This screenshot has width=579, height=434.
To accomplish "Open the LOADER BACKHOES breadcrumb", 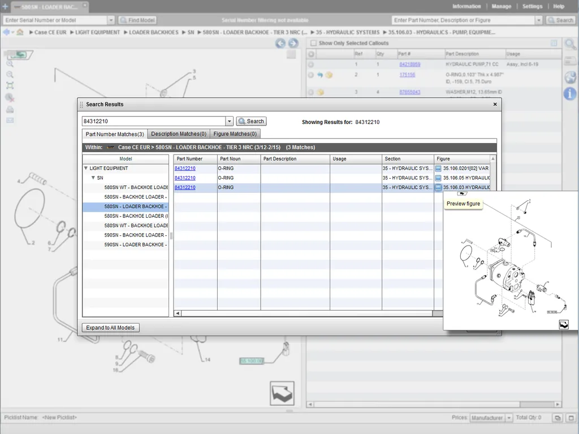I will (x=154, y=32).
